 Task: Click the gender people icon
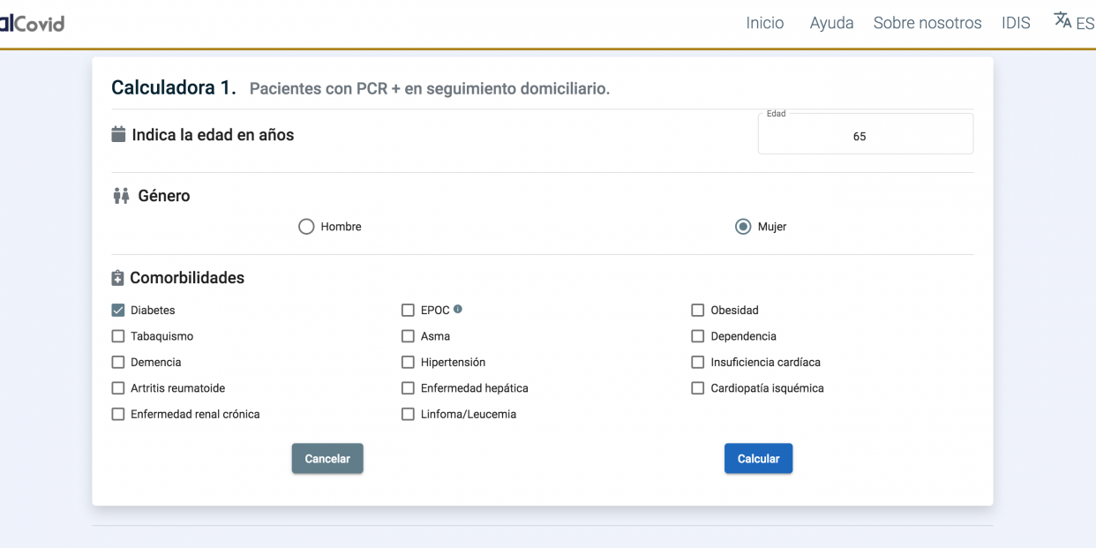(121, 196)
